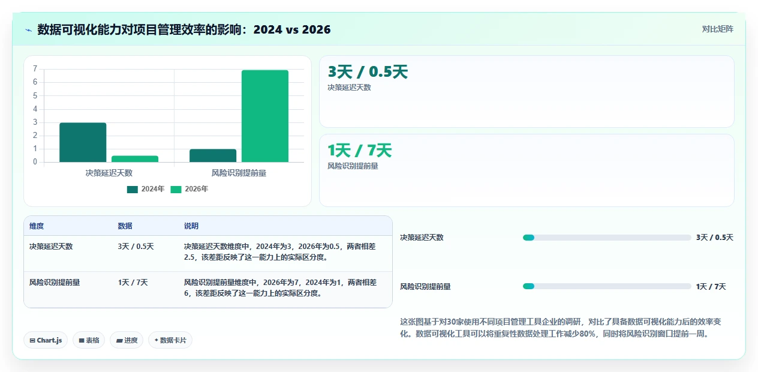The width and height of the screenshot is (758, 372).
Task: Click the 风险识别提前量 caption in the data card
Action: click(x=353, y=166)
